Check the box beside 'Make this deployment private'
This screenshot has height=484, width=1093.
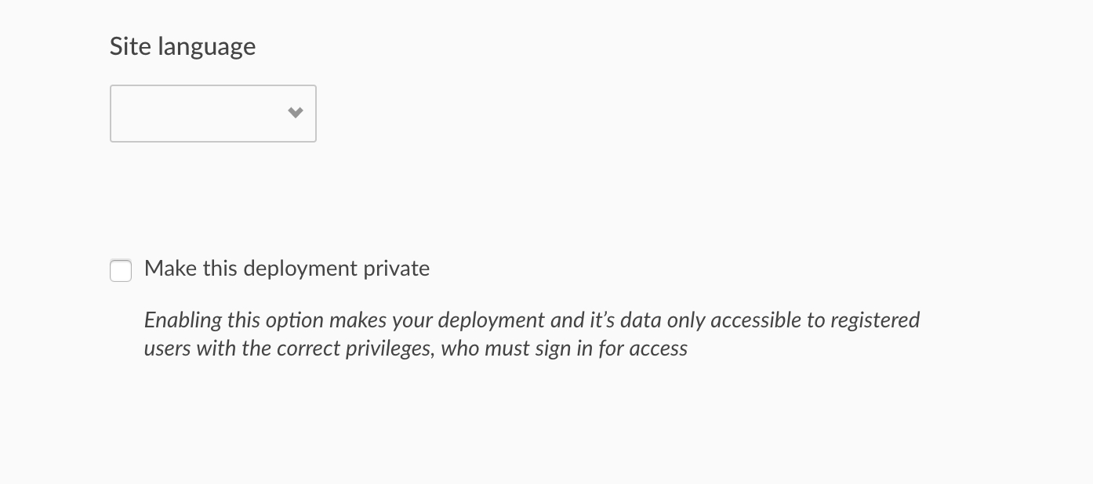121,270
